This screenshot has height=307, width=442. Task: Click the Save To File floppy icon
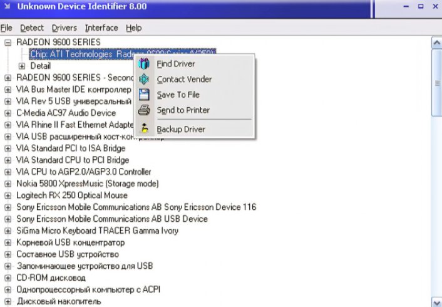(144, 95)
